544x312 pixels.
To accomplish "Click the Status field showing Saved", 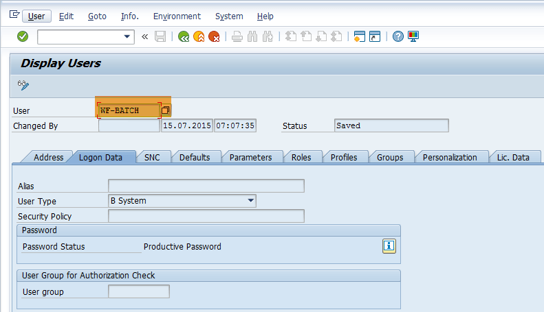I will [391, 125].
